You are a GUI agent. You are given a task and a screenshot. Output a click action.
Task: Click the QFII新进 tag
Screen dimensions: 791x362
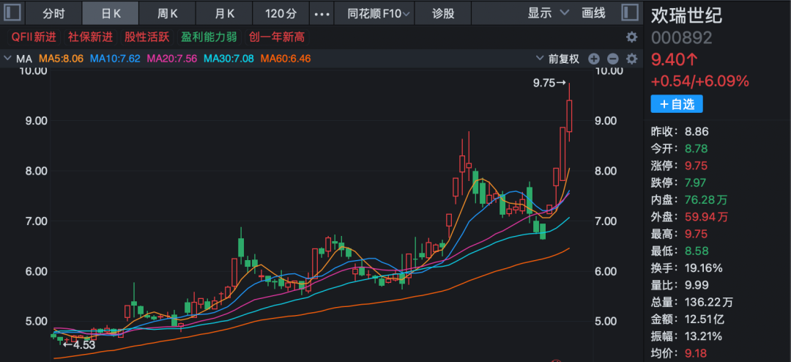34,37
